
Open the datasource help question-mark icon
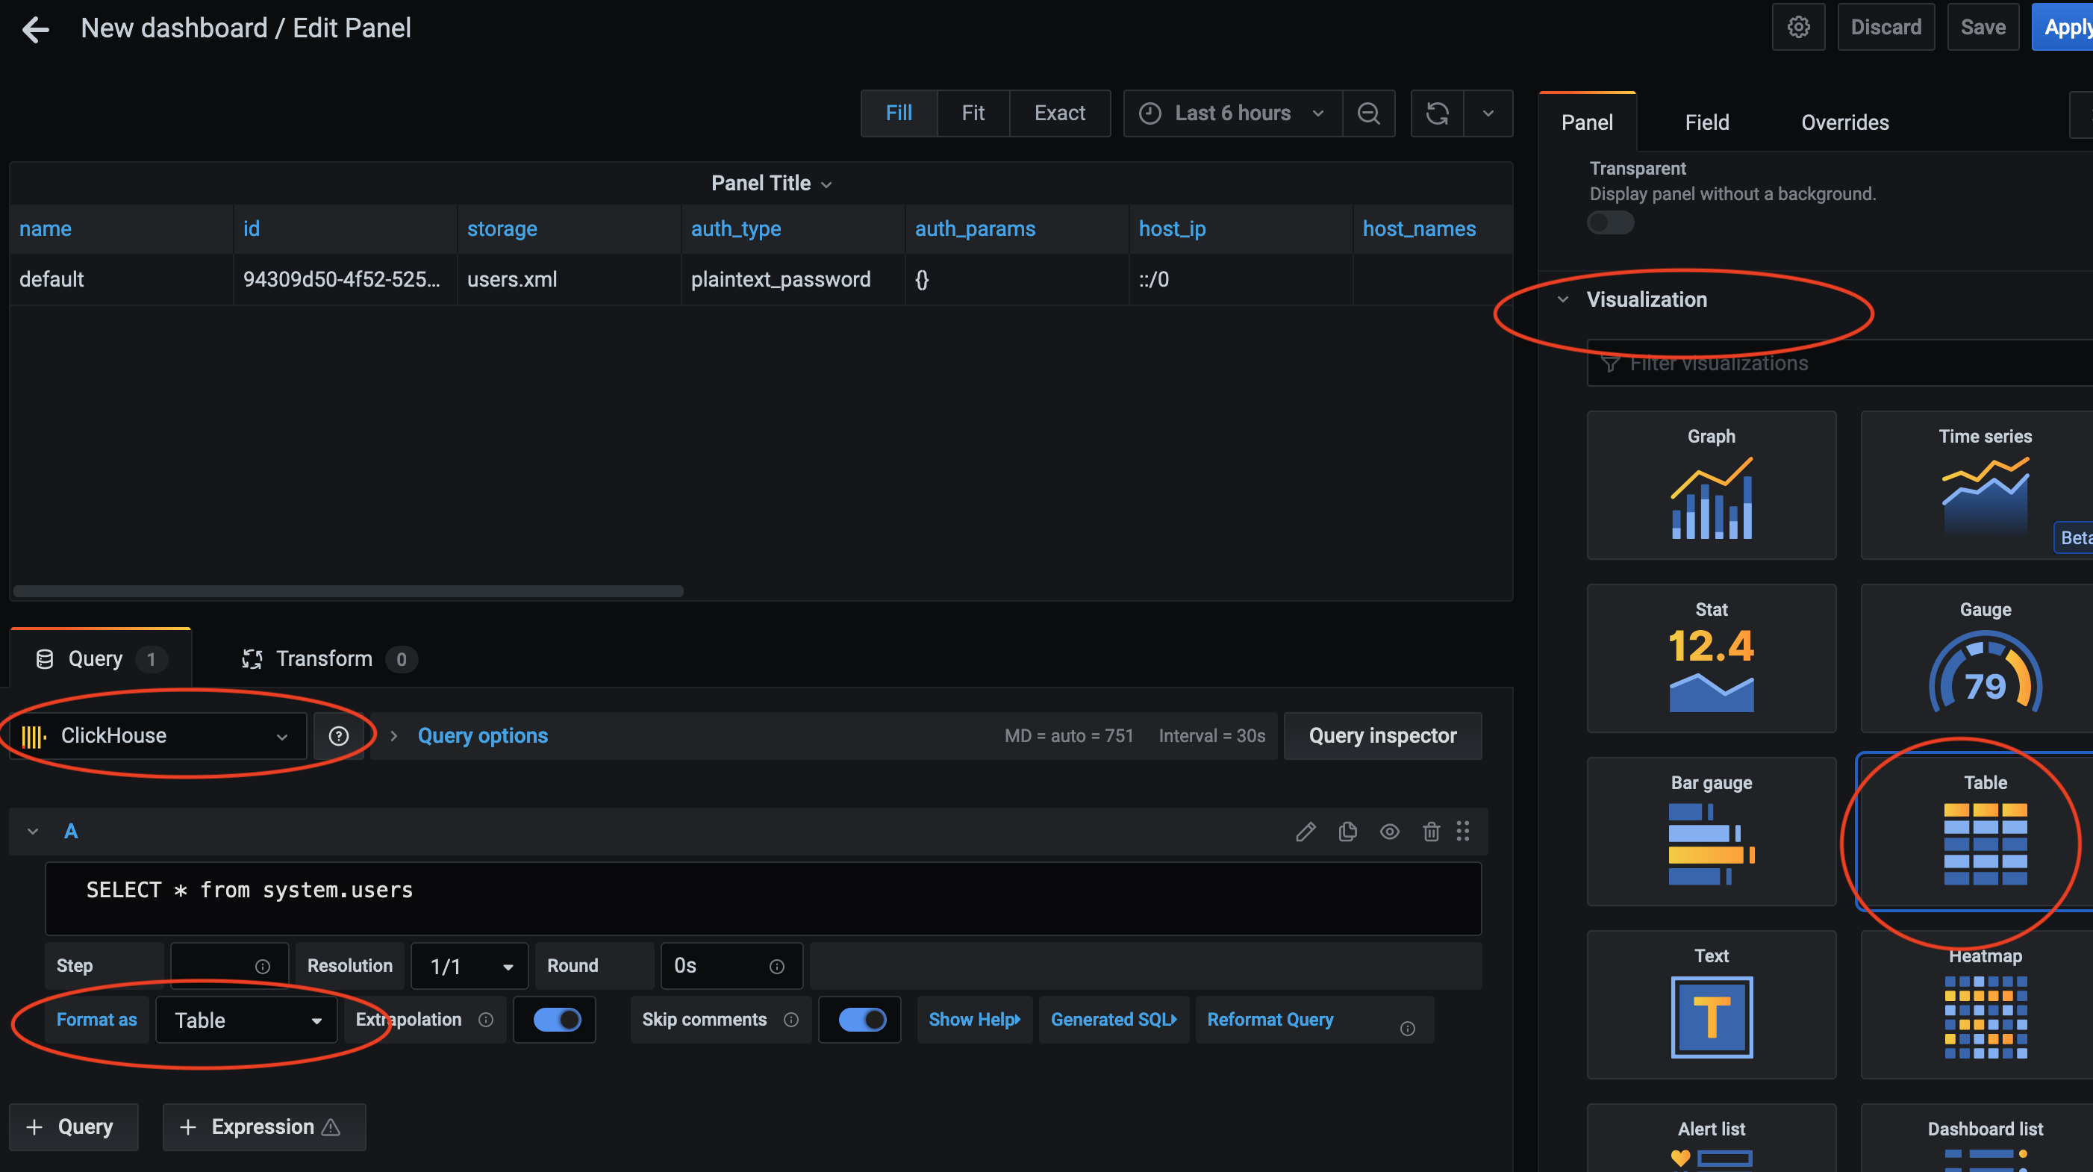pos(339,736)
